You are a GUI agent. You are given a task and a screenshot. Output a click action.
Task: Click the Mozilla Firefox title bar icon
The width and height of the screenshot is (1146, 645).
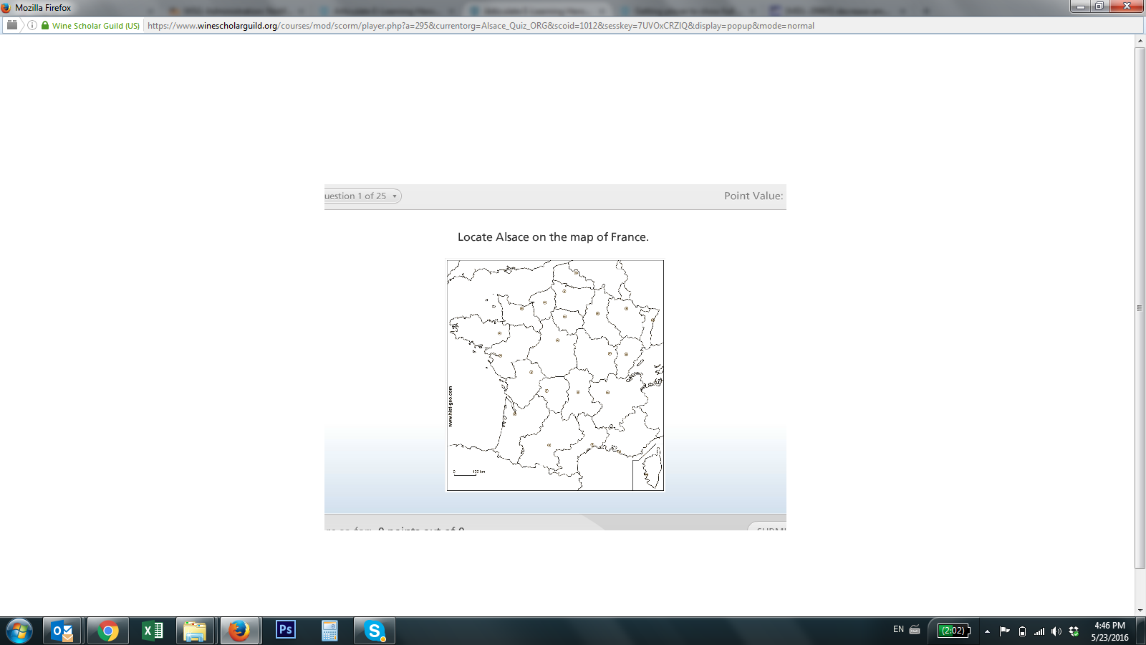point(6,7)
